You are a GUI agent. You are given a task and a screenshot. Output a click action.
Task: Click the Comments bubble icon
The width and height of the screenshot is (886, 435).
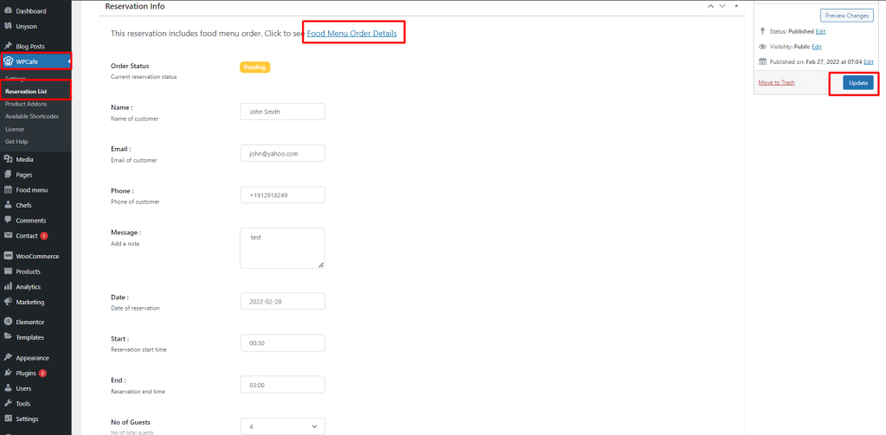click(9, 221)
